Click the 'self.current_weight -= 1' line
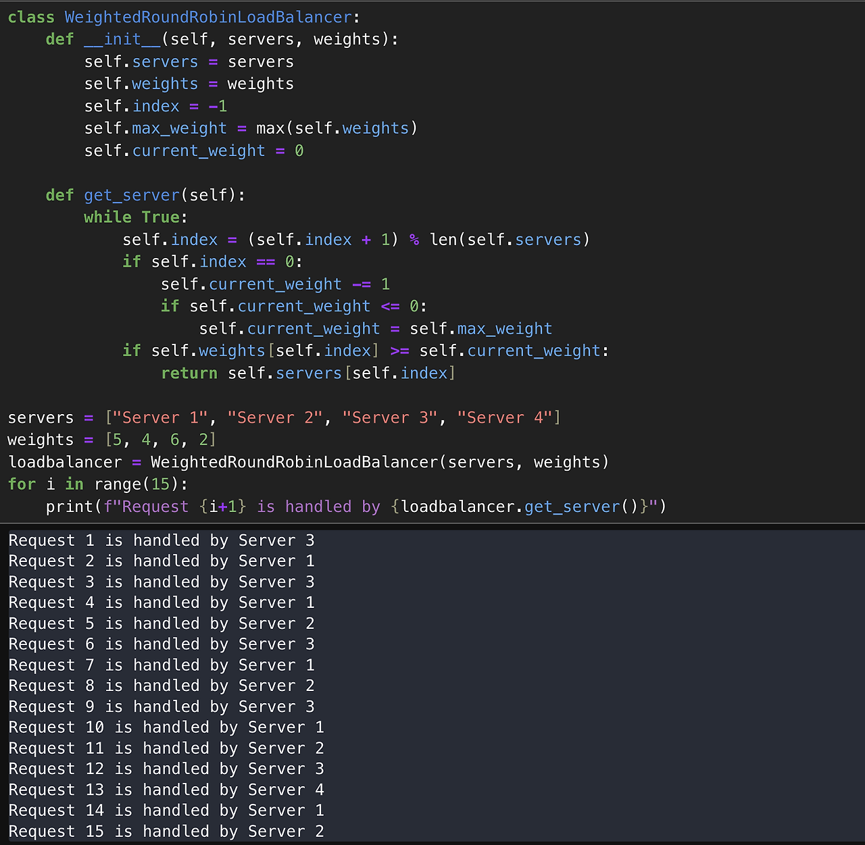The image size is (865, 845). [x=276, y=284]
